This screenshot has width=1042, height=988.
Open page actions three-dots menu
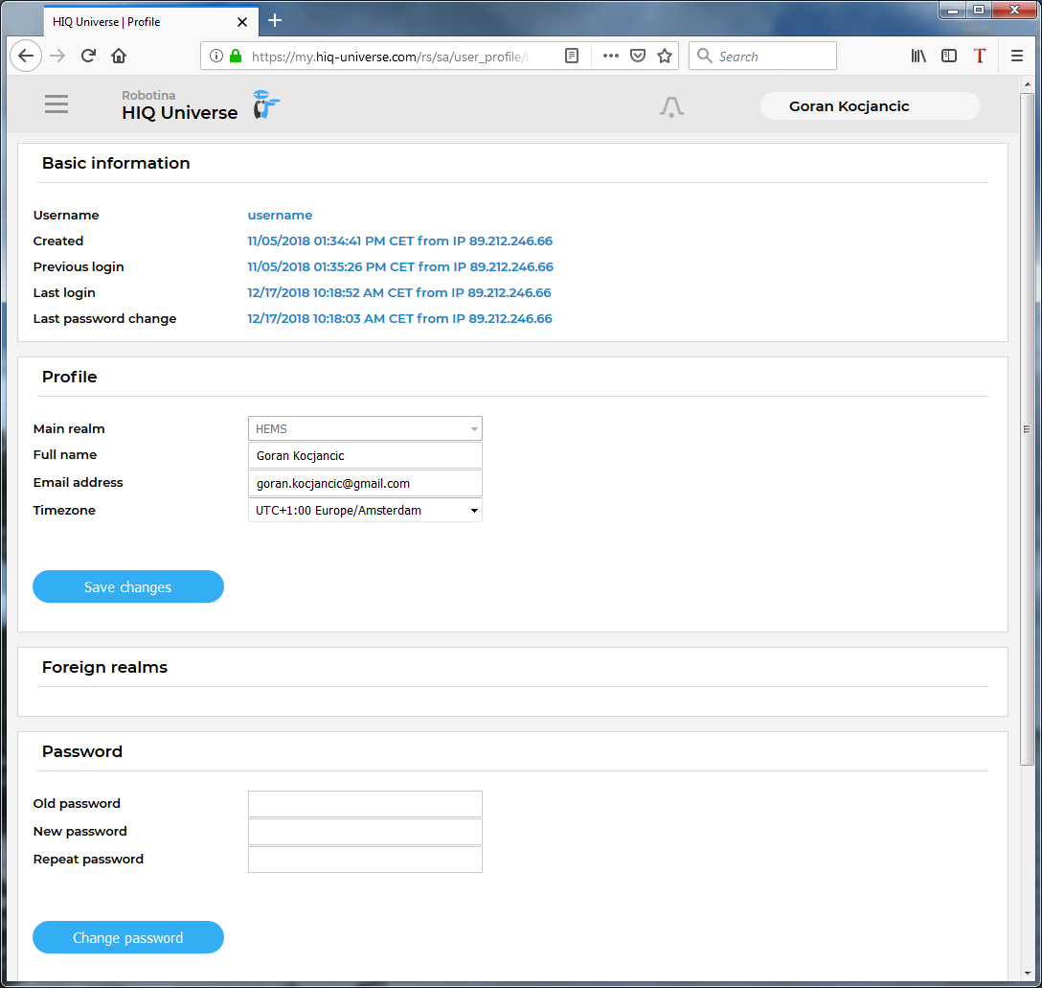(x=611, y=57)
